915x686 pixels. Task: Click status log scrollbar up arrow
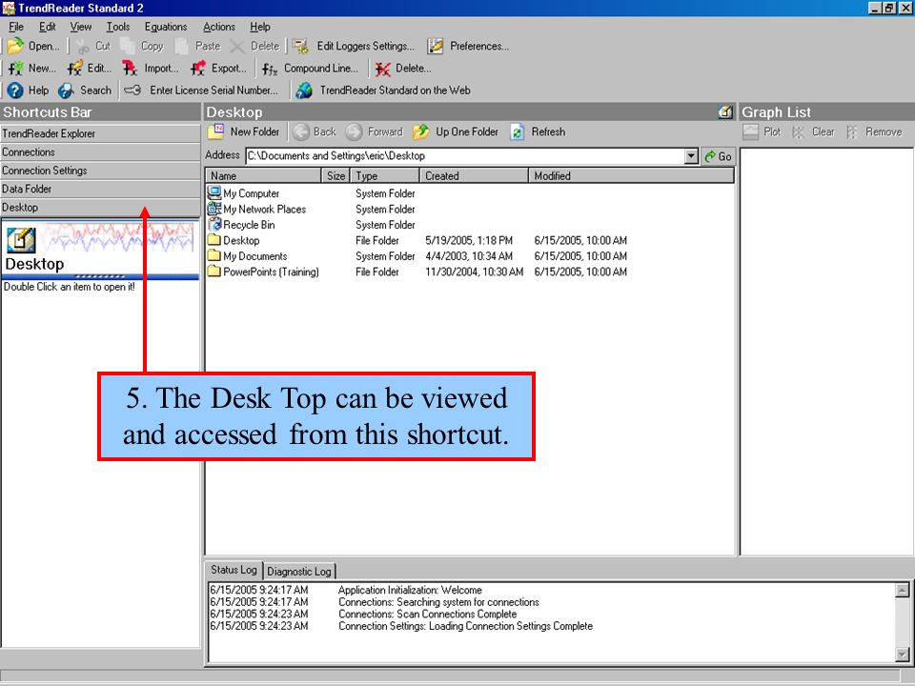pyautogui.click(x=903, y=591)
